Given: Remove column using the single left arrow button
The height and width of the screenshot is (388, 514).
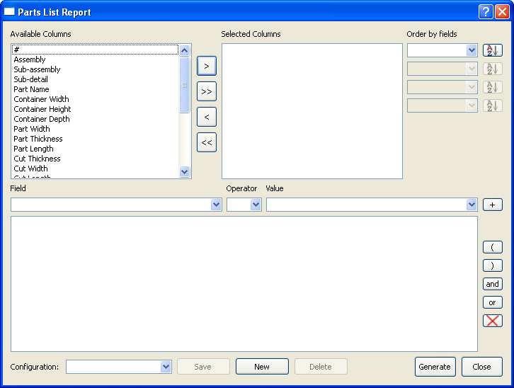Looking at the screenshot, I should [x=206, y=117].
